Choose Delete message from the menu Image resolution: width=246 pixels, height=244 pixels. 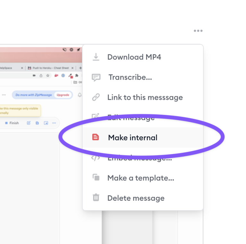point(143,198)
